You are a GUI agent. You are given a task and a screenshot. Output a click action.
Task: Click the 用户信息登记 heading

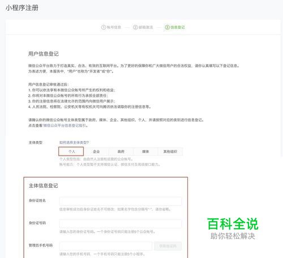pyautogui.click(x=44, y=54)
